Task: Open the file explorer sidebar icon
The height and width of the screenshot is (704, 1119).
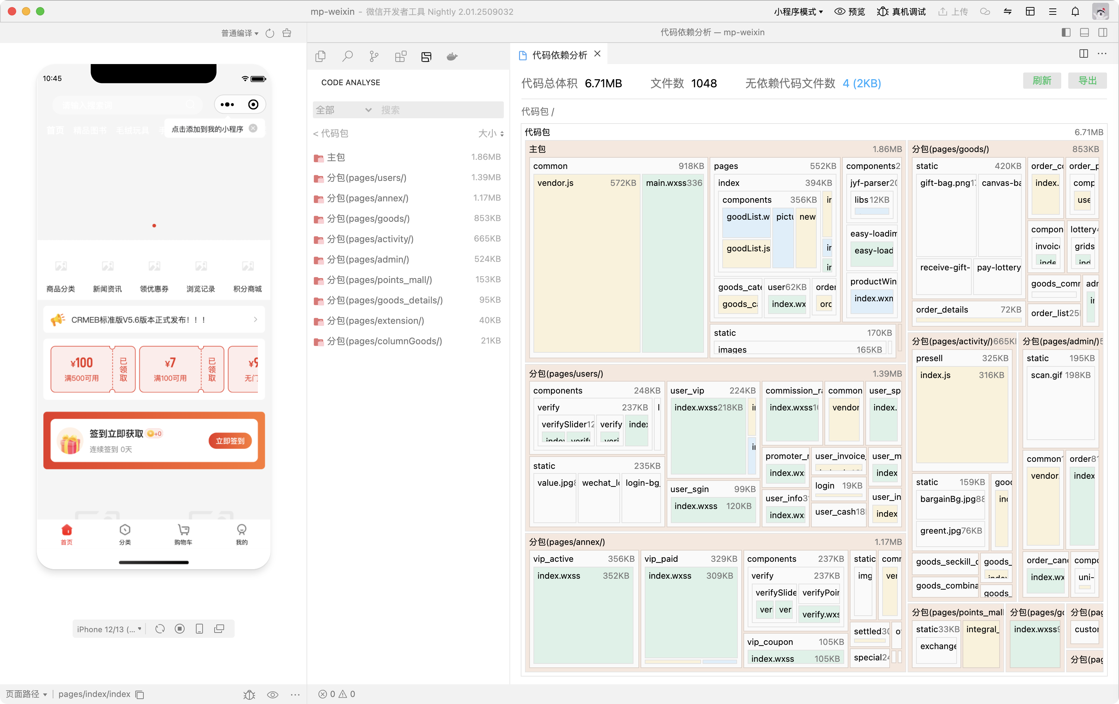Action: click(320, 57)
